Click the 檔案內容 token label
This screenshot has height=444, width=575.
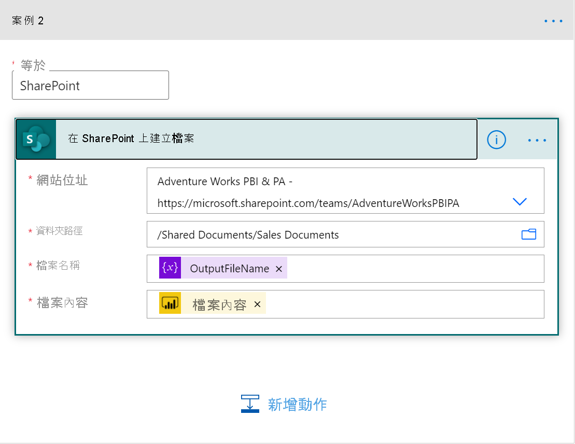click(219, 304)
